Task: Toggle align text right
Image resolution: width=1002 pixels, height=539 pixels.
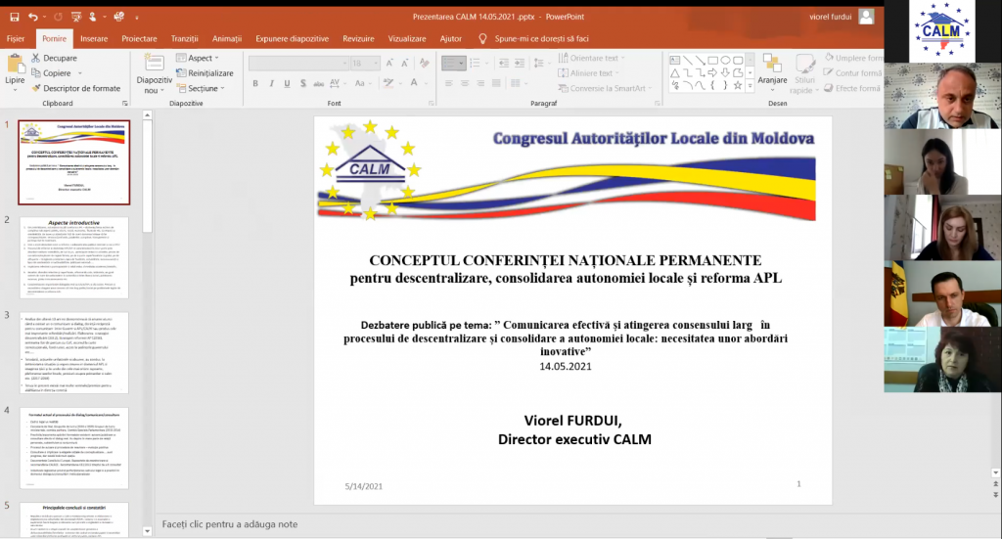Action: 479,83
